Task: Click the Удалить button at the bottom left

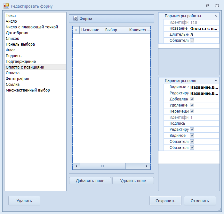Action: 24,201
